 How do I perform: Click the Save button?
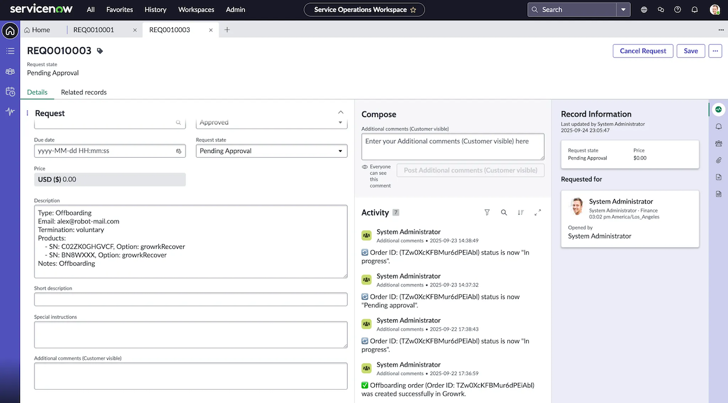690,51
